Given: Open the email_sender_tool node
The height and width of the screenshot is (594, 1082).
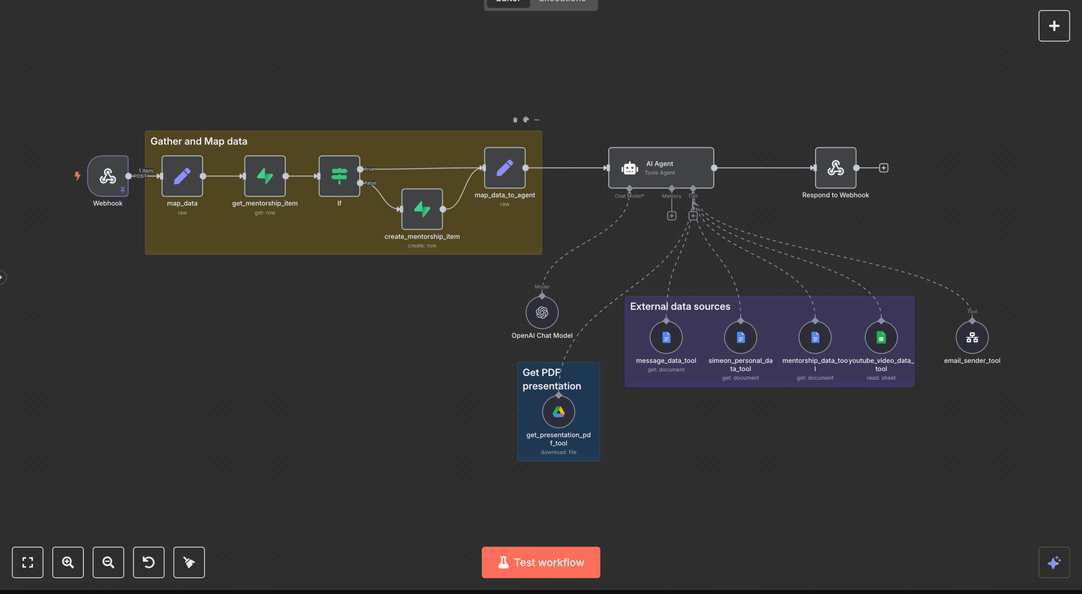Looking at the screenshot, I should click(972, 337).
